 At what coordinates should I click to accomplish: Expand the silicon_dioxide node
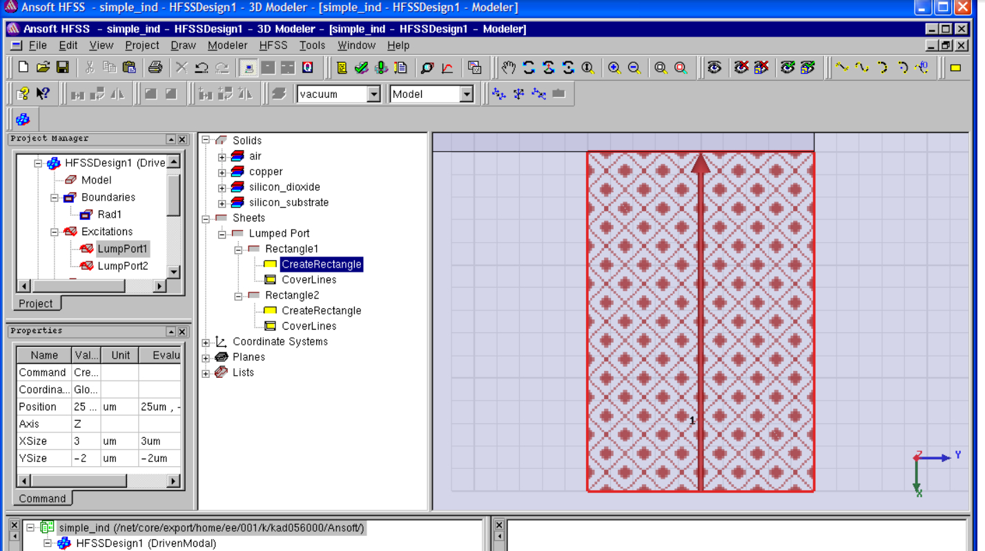[222, 188]
